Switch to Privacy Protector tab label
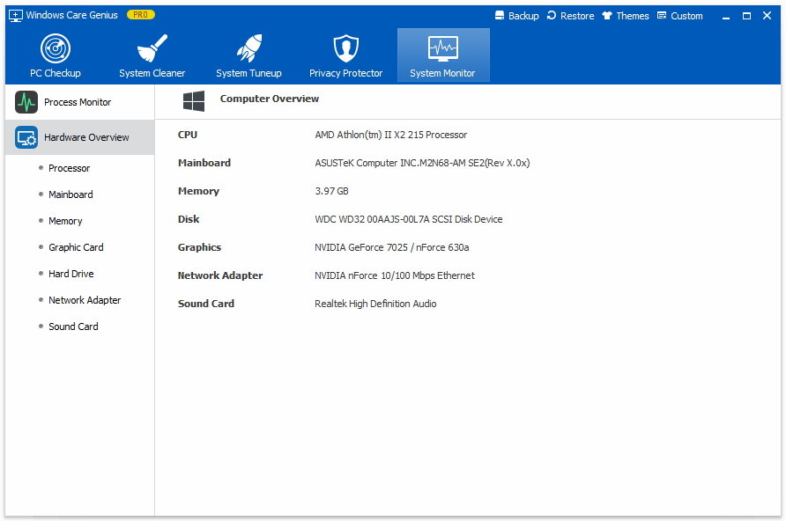 (x=346, y=73)
